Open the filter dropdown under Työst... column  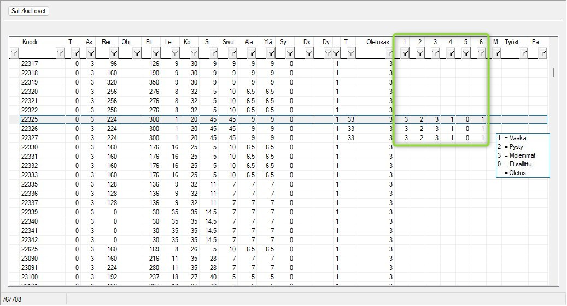click(523, 54)
